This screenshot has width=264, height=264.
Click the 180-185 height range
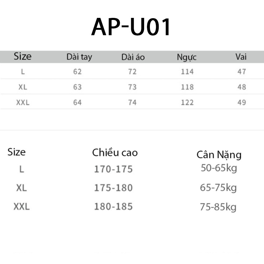coord(113,207)
